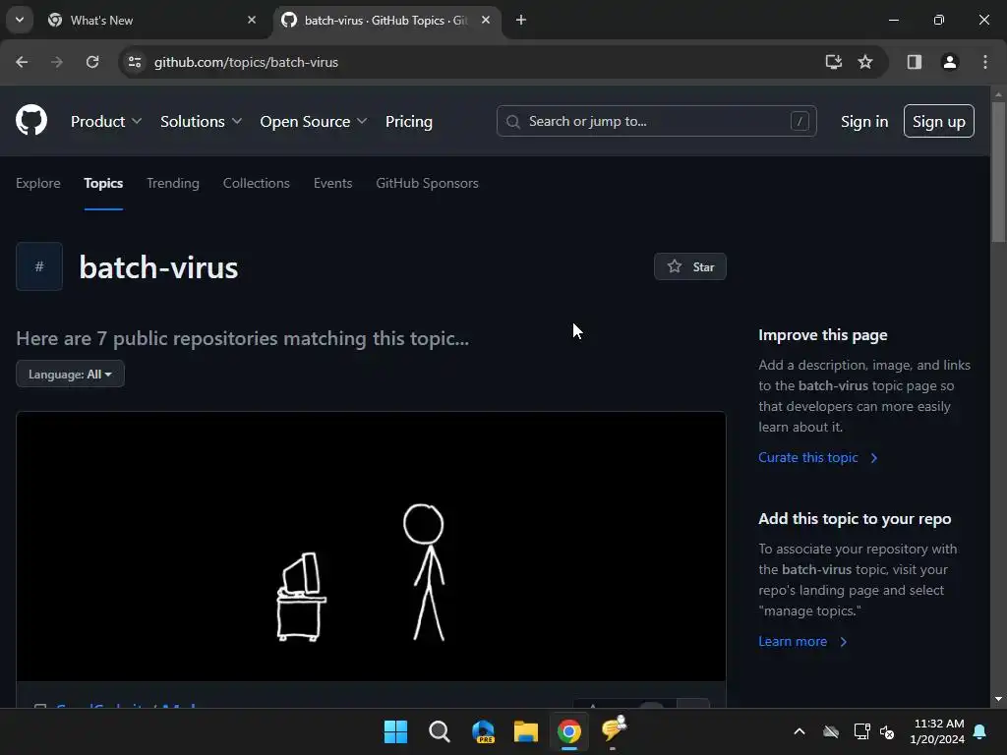Viewport: 1007px width, 755px height.
Task: Go to the Trending tab
Action: 173,183
